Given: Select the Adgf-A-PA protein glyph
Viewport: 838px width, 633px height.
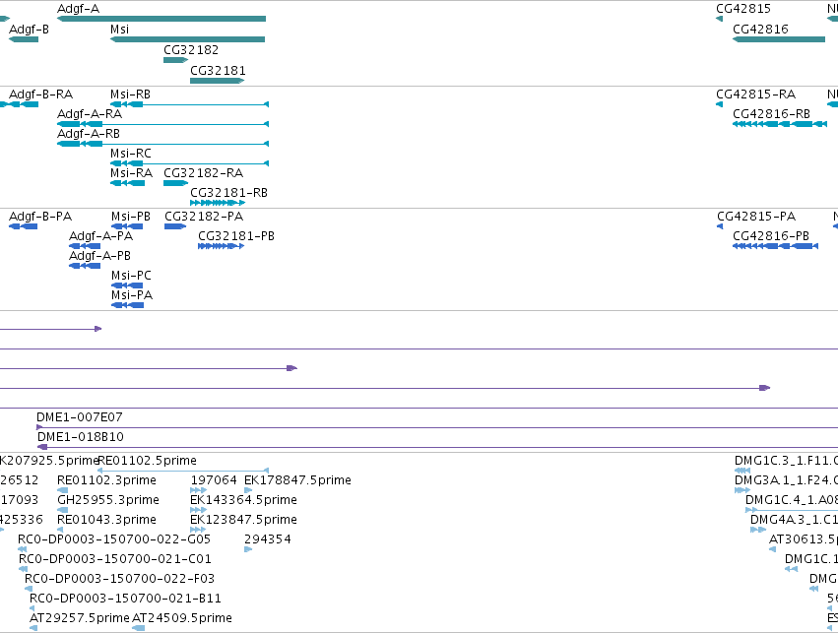Looking at the screenshot, I should pos(85,246).
